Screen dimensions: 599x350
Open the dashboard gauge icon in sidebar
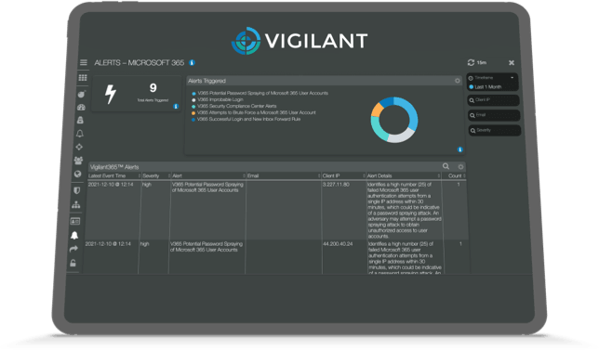coord(81,107)
